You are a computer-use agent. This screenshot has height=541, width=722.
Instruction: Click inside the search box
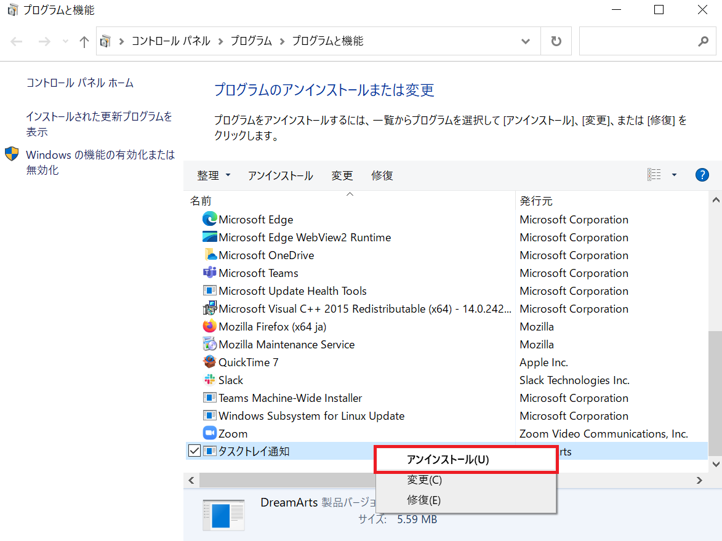(640, 41)
